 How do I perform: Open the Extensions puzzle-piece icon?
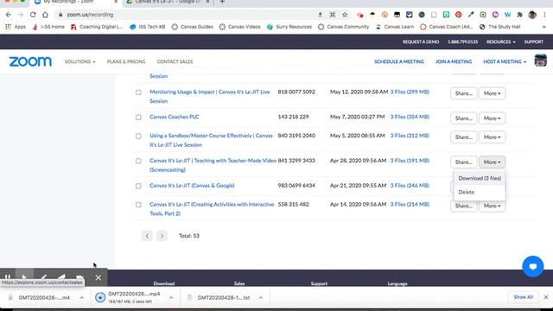click(x=519, y=15)
